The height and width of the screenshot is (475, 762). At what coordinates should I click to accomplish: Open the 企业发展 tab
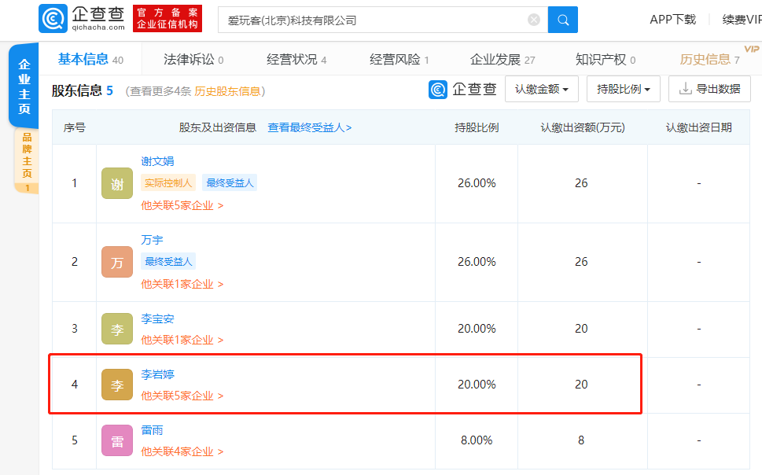click(x=502, y=59)
